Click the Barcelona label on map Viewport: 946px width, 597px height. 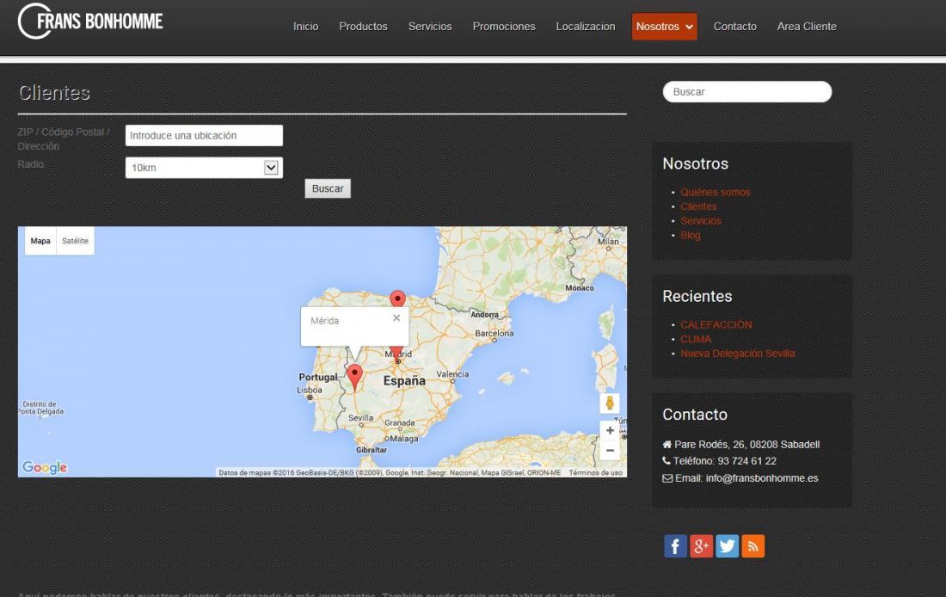tap(494, 333)
